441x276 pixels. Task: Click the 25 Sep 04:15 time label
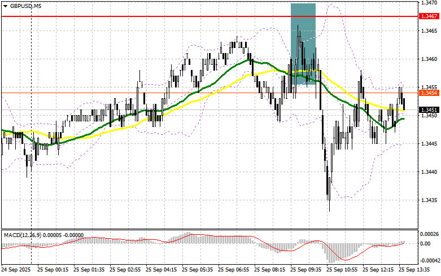click(161, 270)
